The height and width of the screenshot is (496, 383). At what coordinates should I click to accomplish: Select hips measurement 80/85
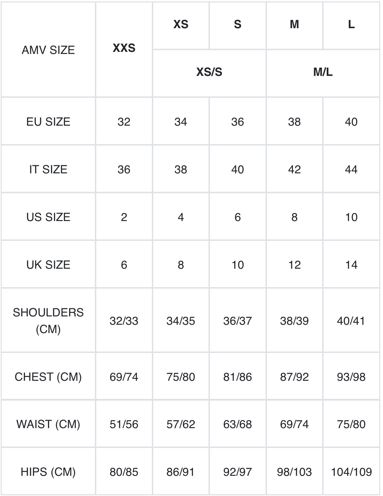point(124,472)
